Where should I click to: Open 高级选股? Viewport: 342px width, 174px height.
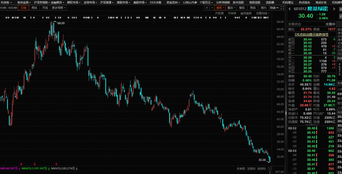[x=255, y=2]
